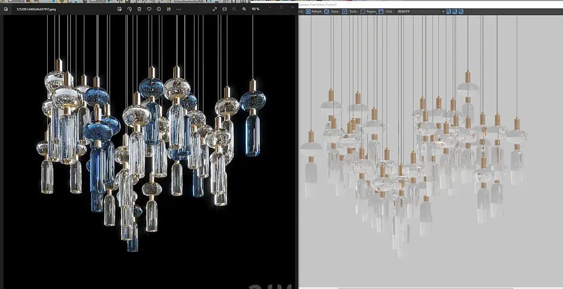Viewport: 563px width, 289px height.
Task: Click the 98 % zoom level readout
Action: pyautogui.click(x=255, y=9)
